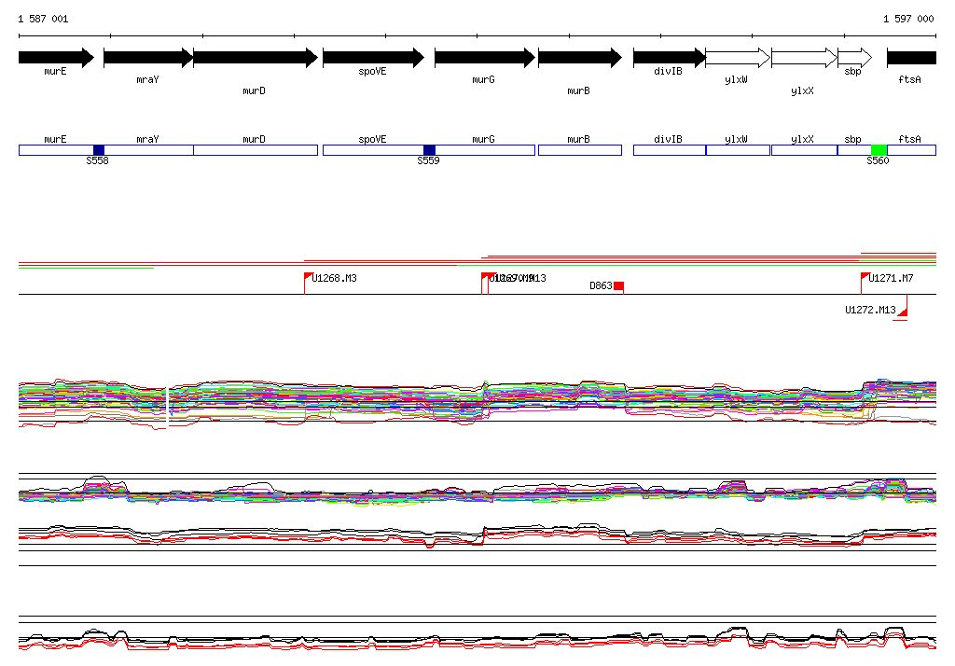The width and height of the screenshot is (955, 666).
Task: Click the white ylxX gene arrow
Action: [804, 58]
